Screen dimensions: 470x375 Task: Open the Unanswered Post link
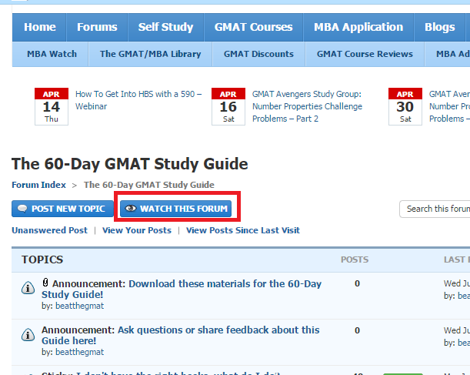[x=49, y=230]
